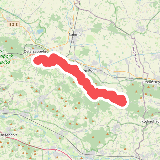
Task: Select the partially hidden Bad Essen label
Action: 91,71
